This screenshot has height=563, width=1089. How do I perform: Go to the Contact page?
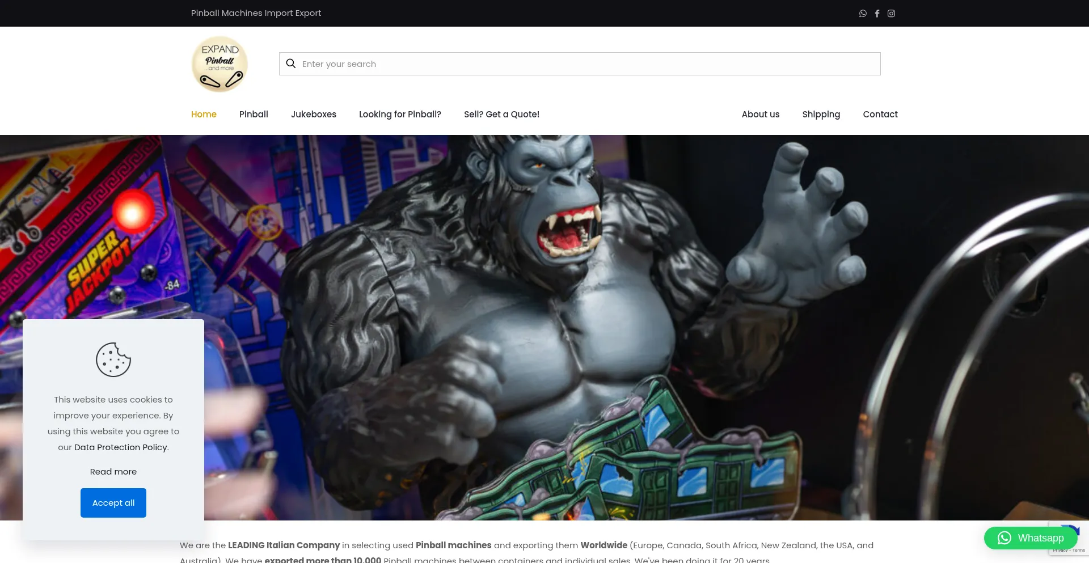click(880, 115)
